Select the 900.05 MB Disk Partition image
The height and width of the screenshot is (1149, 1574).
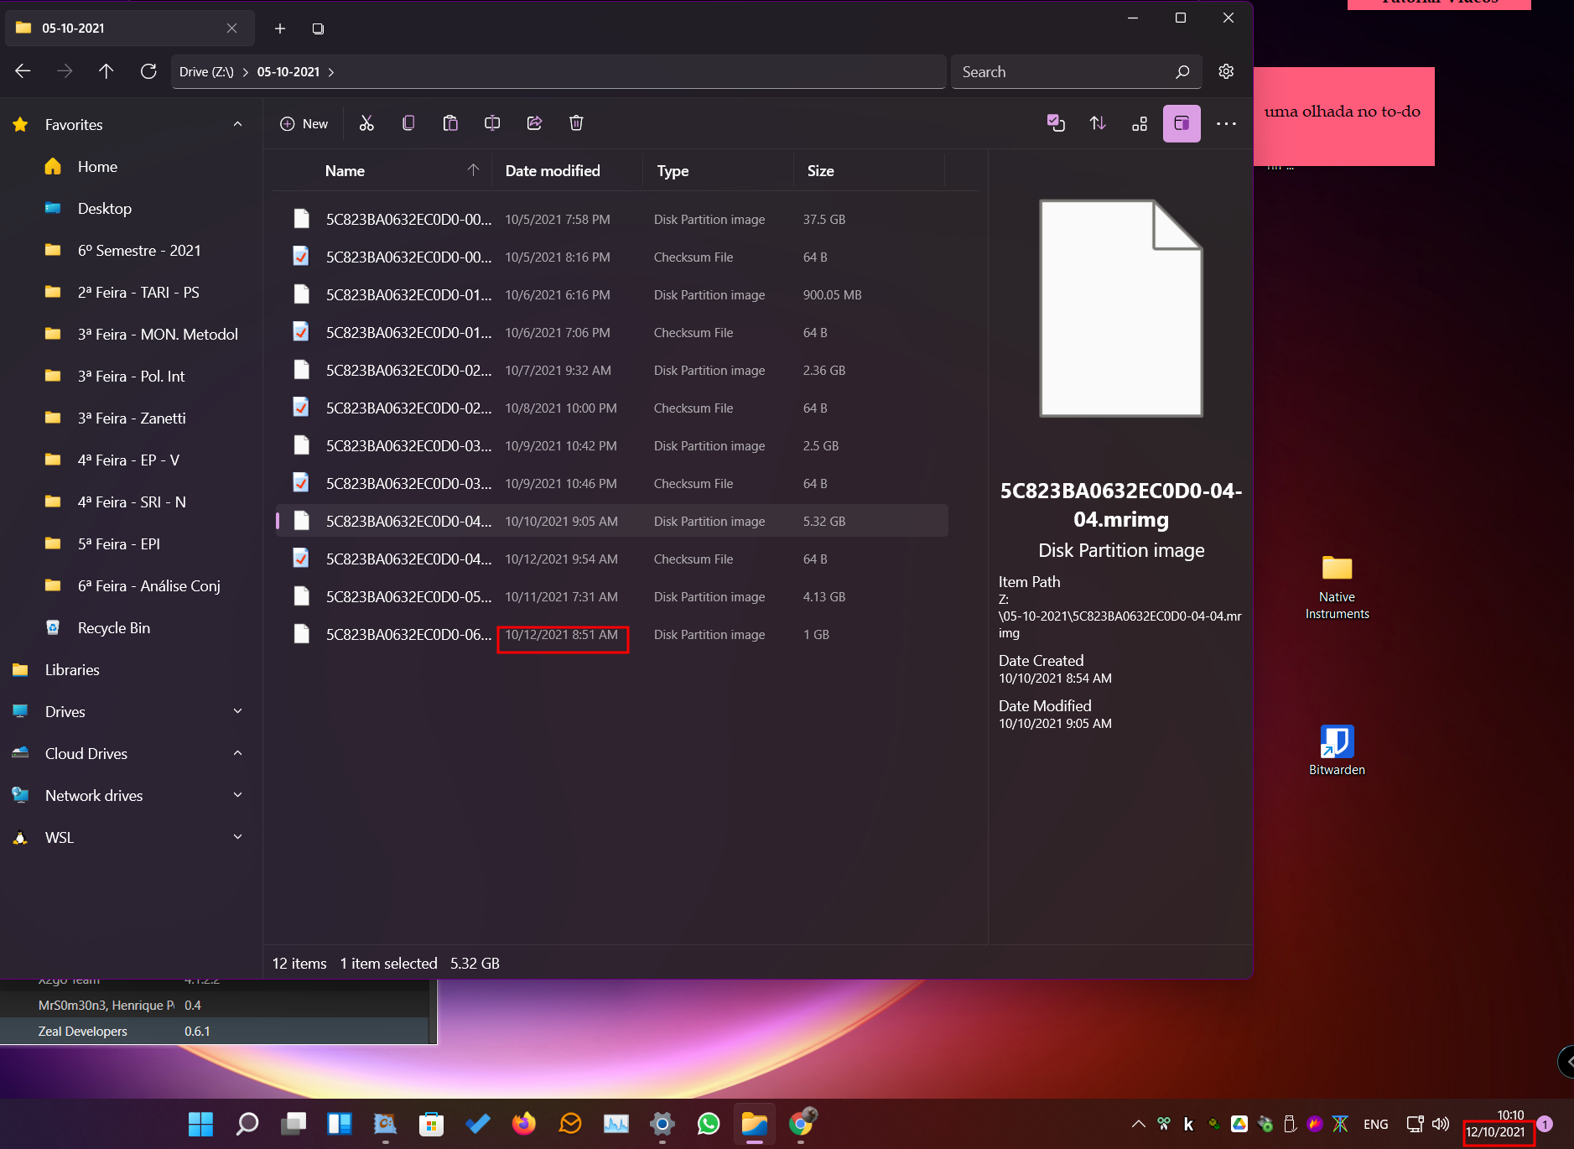(612, 295)
